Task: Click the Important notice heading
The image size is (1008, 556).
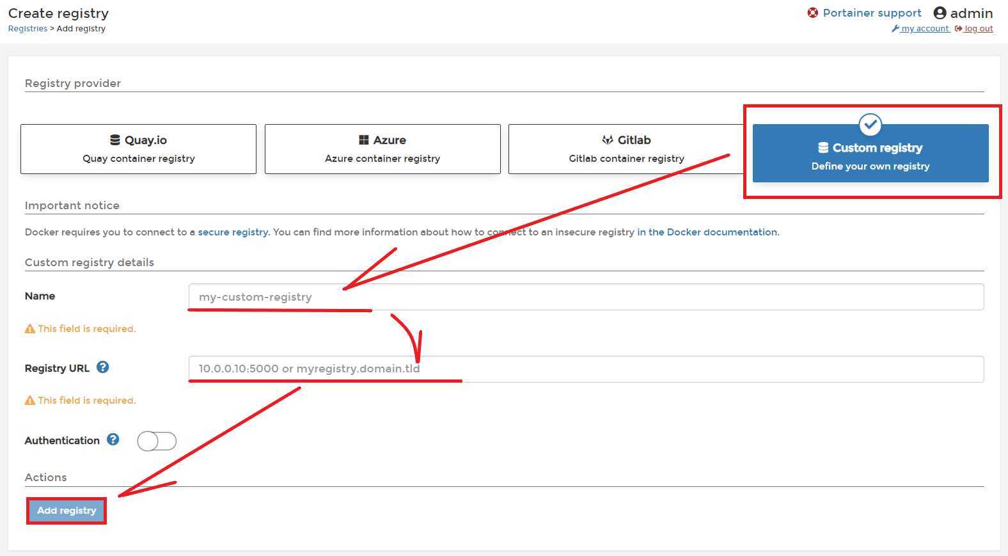Action: [x=72, y=205]
